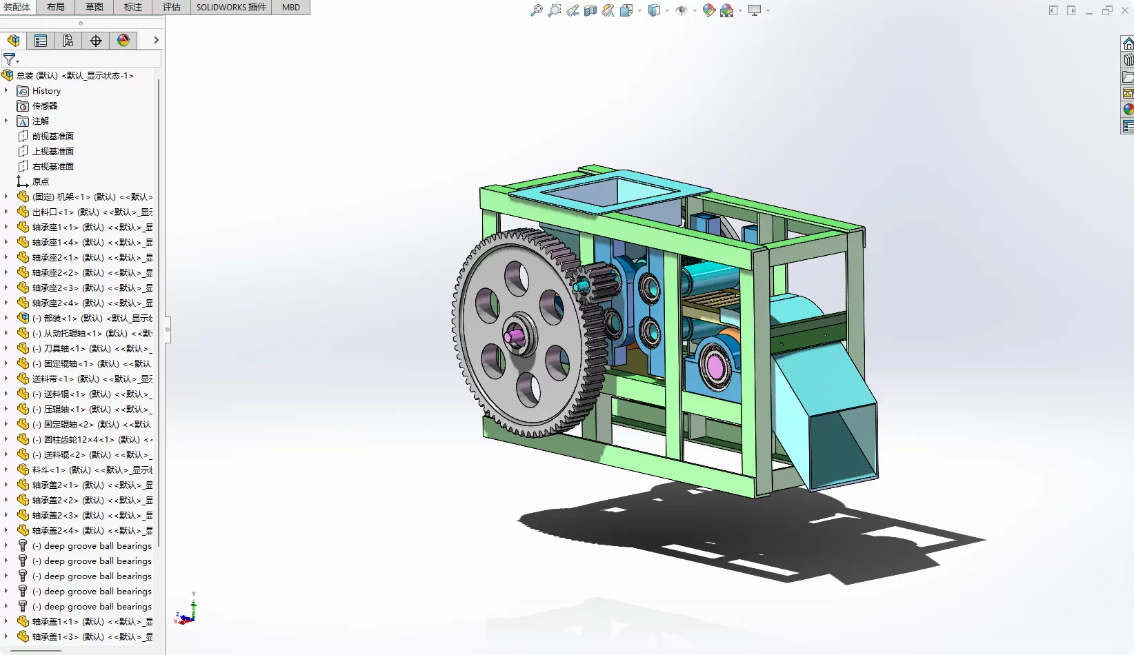Switch to the DimXpertManager crosshair tab
This screenshot has height=655, width=1134.
pos(96,41)
